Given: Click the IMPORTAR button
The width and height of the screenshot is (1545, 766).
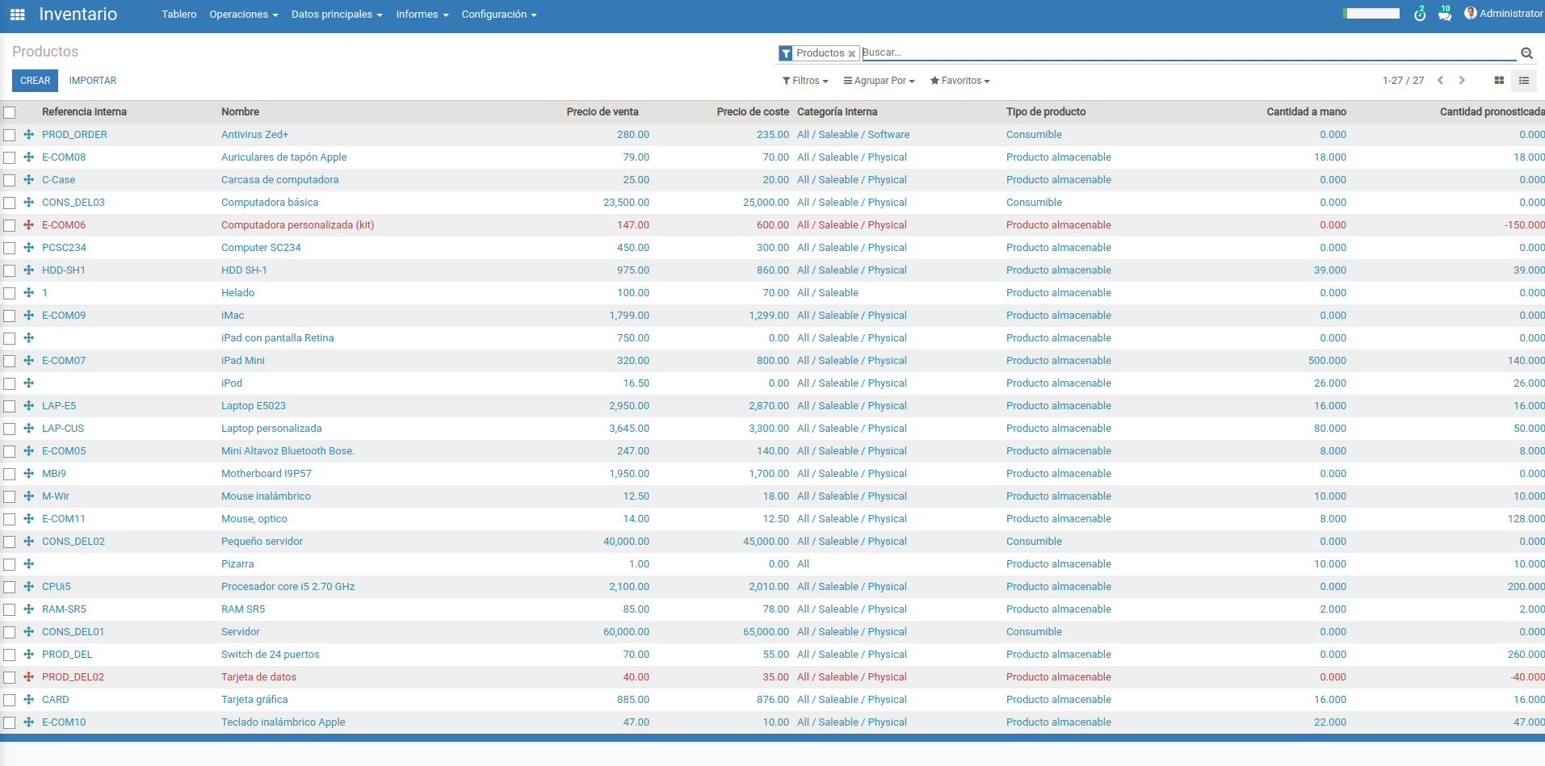Looking at the screenshot, I should point(93,81).
